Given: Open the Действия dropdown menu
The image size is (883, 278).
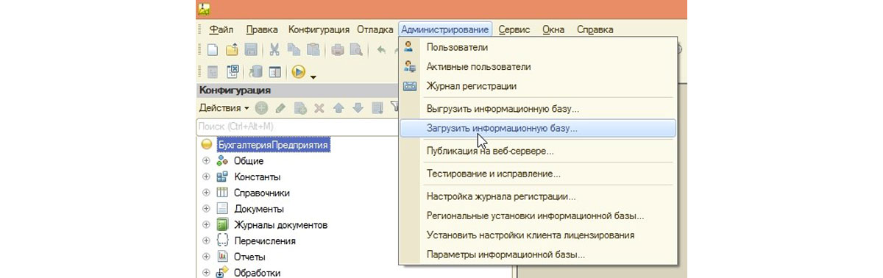Looking at the screenshot, I should click(224, 108).
